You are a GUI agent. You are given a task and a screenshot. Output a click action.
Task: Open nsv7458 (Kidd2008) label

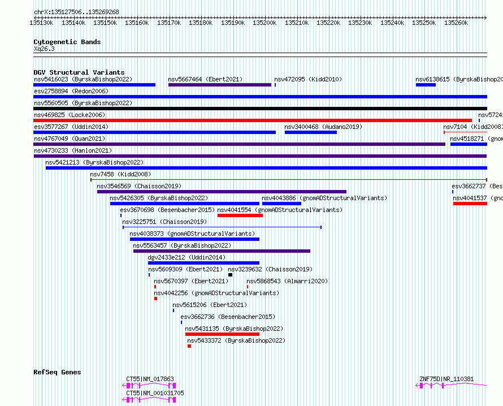tap(120, 174)
